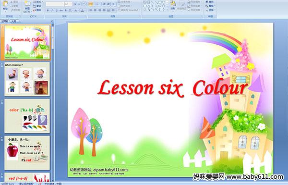Open the Select dropdown in the editing group
Image resolution: width=288 pixels, height=185 pixels.
tap(210, 10)
